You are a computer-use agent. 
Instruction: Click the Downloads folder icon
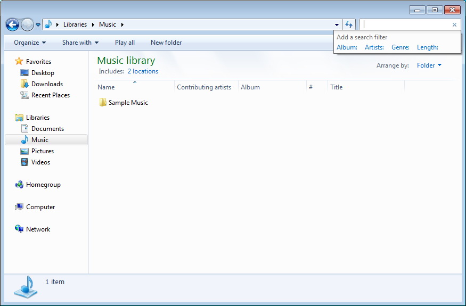(24, 84)
